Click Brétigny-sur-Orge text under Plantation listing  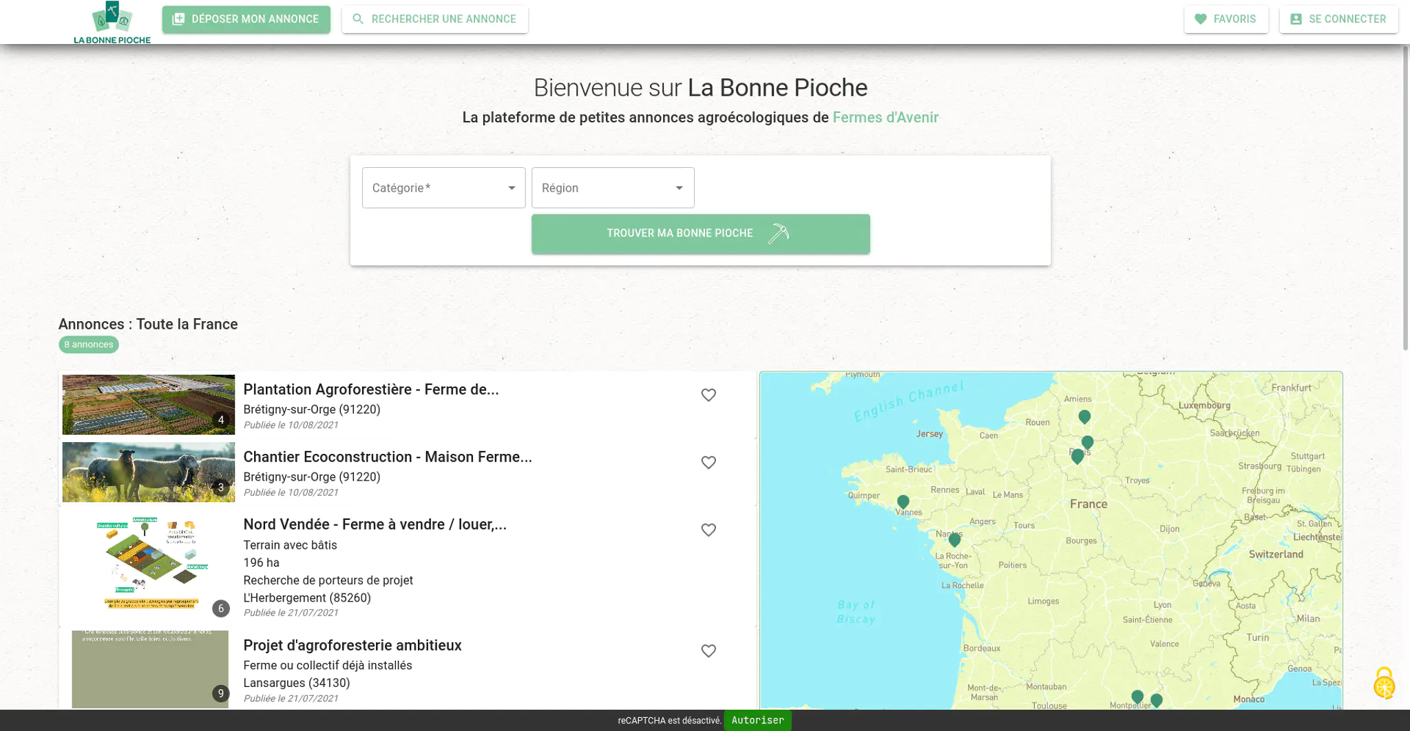point(312,409)
